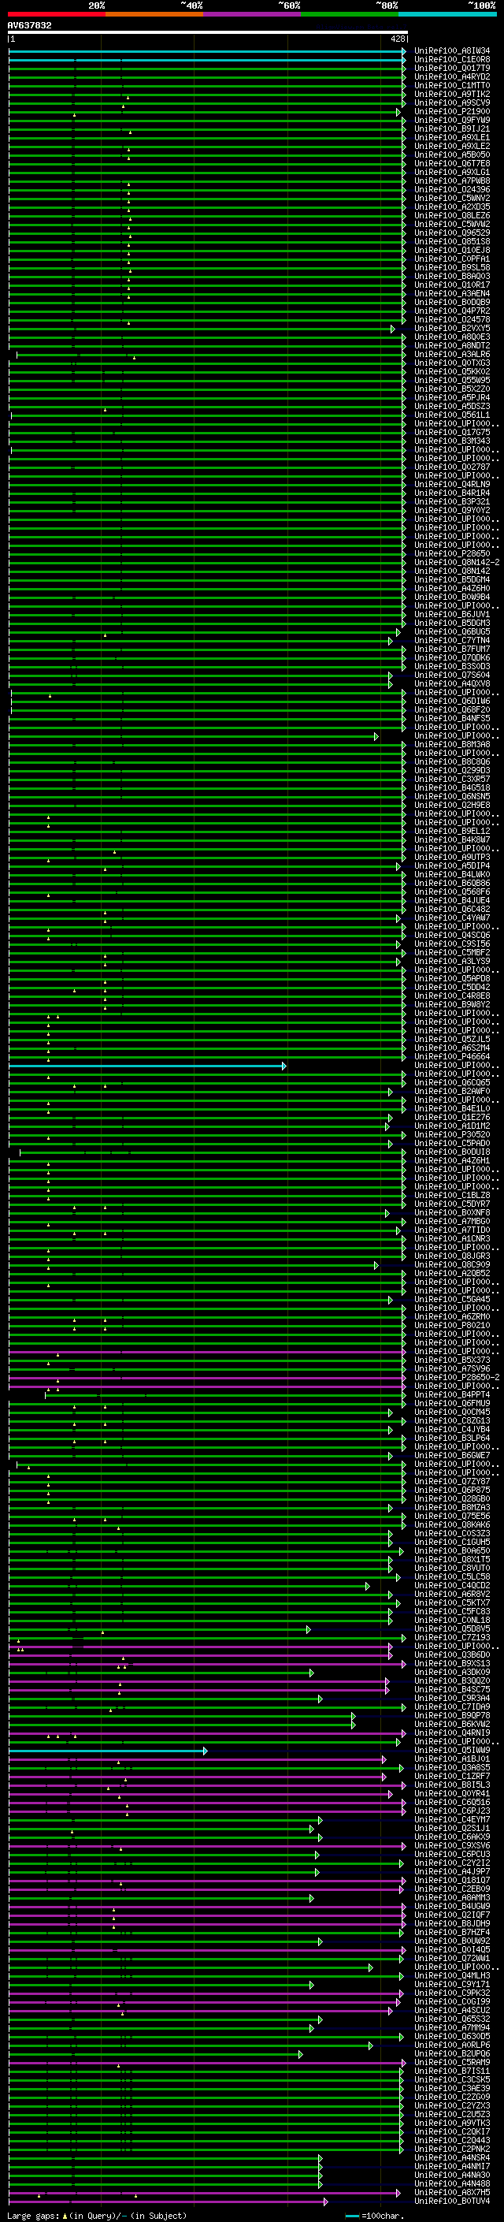The width and height of the screenshot is (504, 2222).
Task: Select hit label UniRef100_P80210
Action: click(x=452, y=1325)
